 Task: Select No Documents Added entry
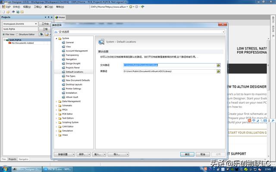[x=22, y=43]
